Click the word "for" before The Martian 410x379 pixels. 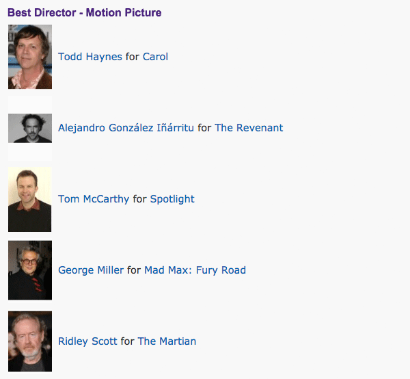click(x=127, y=341)
